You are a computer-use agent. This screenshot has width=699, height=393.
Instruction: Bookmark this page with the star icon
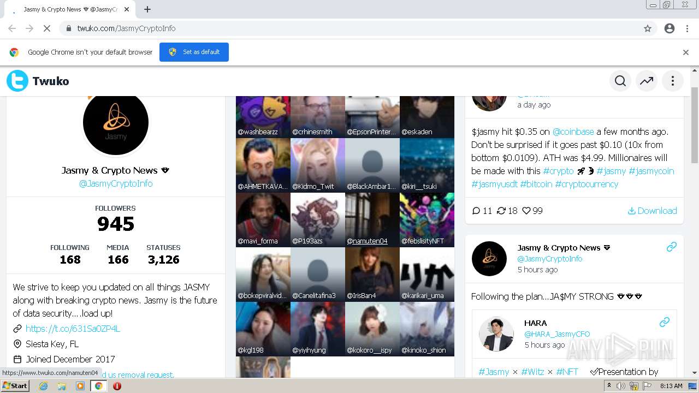(648, 28)
